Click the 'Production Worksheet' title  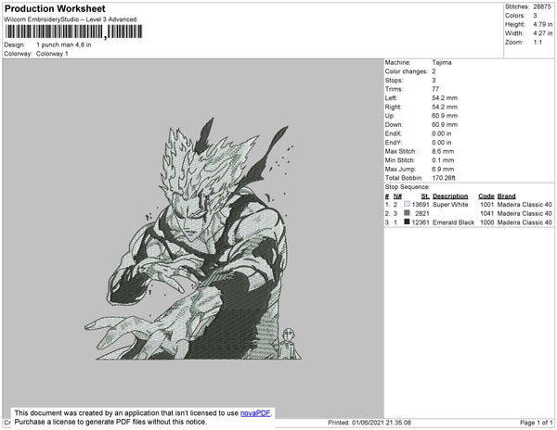55,8
